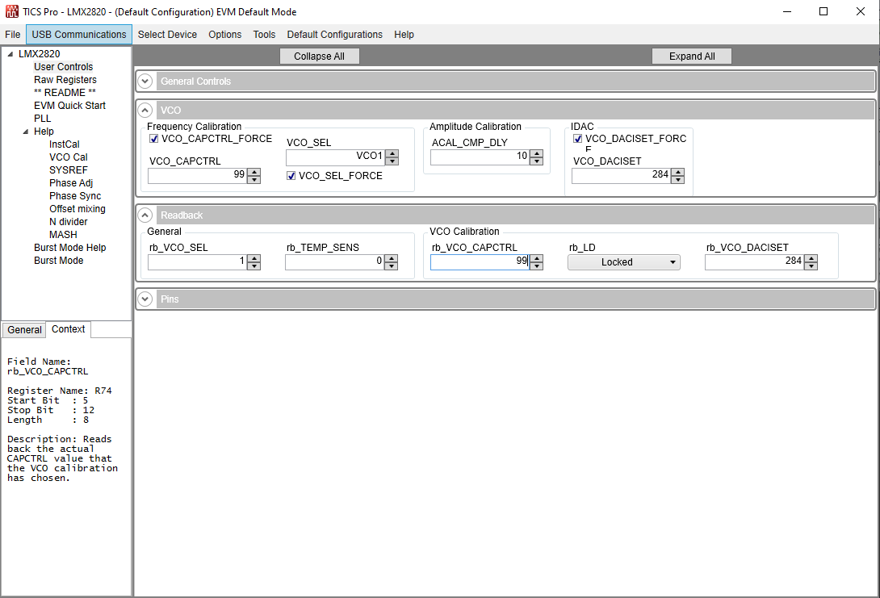This screenshot has width=880, height=598.
Task: Open the Help menu in menu bar
Action: [404, 34]
